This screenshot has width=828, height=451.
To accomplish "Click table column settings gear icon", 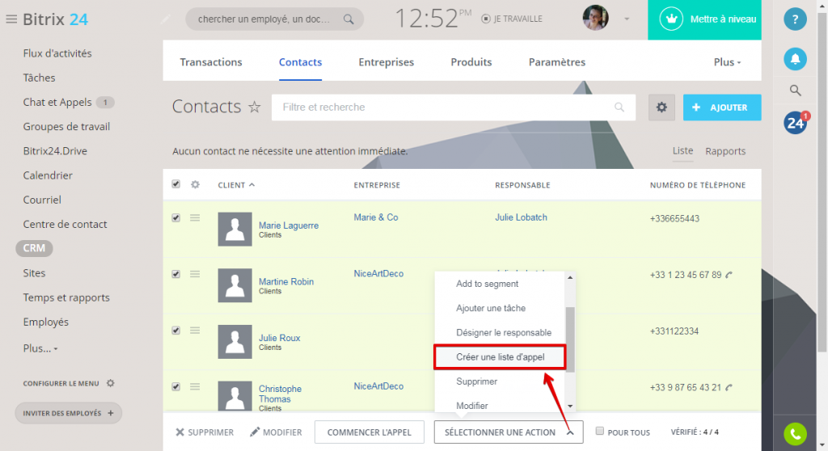I will tap(196, 185).
